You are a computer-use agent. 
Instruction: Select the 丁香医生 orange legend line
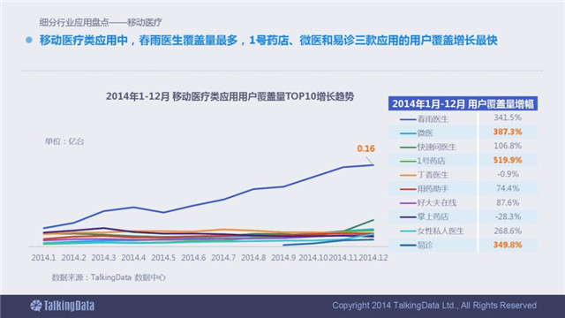pos(408,175)
